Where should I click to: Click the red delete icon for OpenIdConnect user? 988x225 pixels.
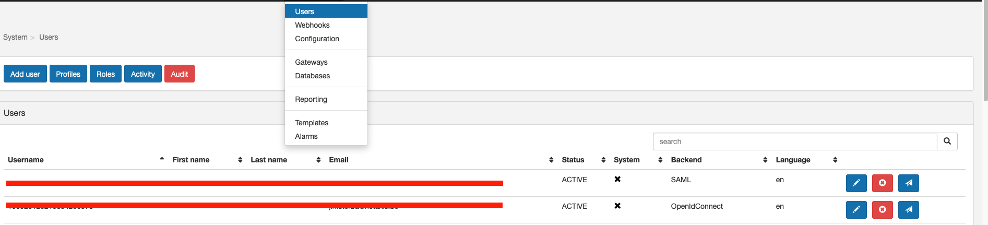click(x=882, y=210)
